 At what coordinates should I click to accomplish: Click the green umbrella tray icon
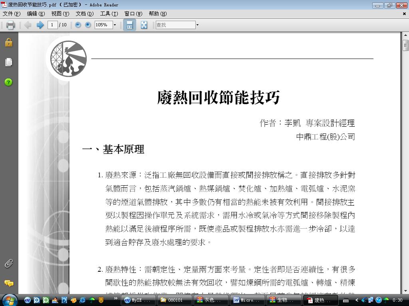(386, 300)
